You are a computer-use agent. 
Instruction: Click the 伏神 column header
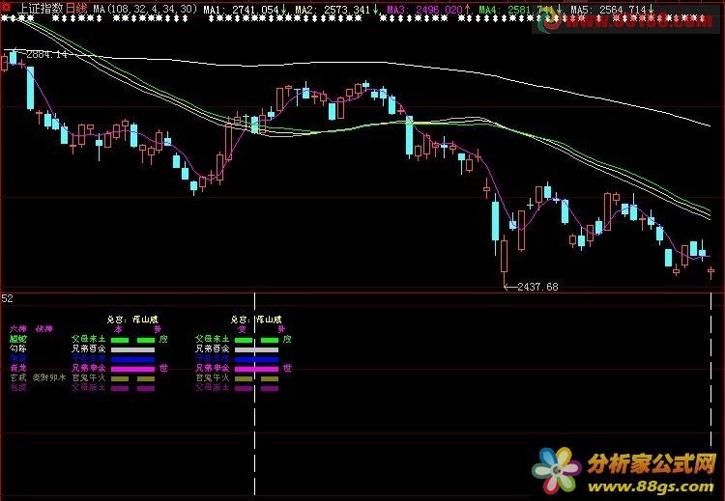click(x=44, y=329)
